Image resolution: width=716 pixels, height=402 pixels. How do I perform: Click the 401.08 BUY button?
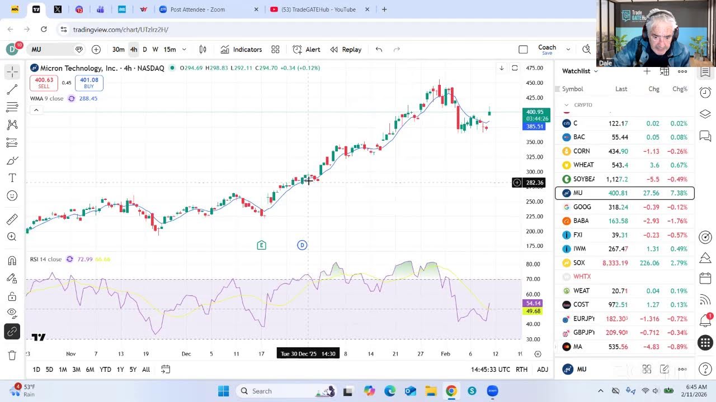pyautogui.click(x=89, y=83)
